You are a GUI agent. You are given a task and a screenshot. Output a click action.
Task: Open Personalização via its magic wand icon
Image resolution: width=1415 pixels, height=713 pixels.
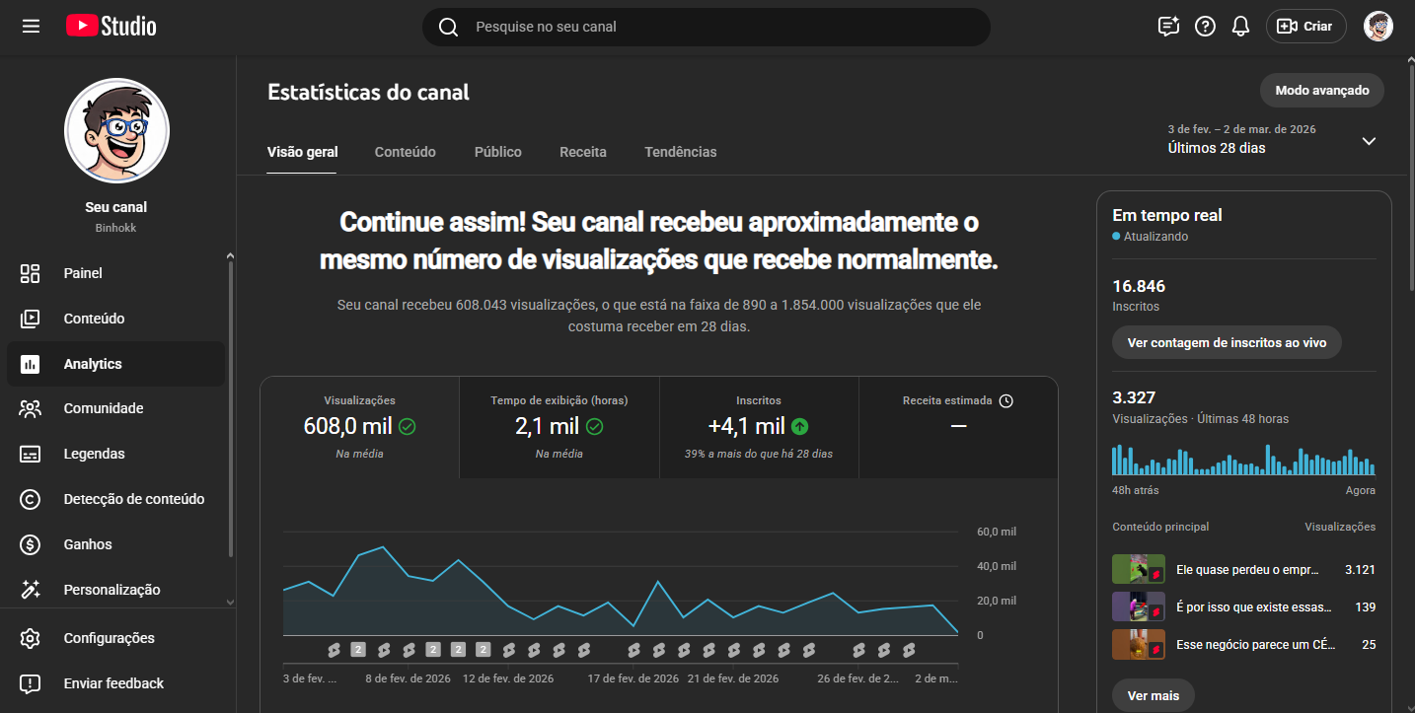pyautogui.click(x=31, y=590)
